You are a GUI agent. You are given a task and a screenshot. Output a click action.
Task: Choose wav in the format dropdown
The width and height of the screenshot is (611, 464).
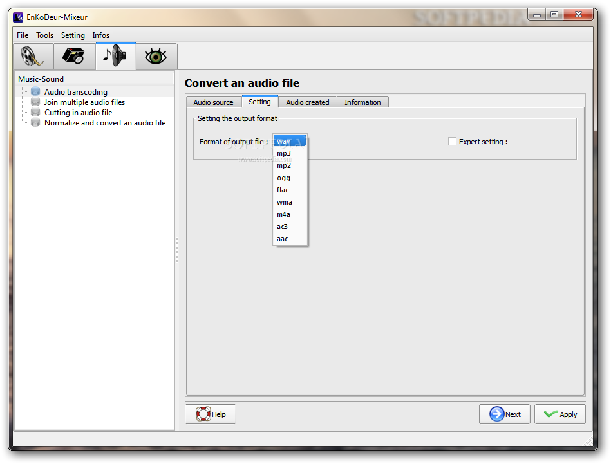coord(290,141)
